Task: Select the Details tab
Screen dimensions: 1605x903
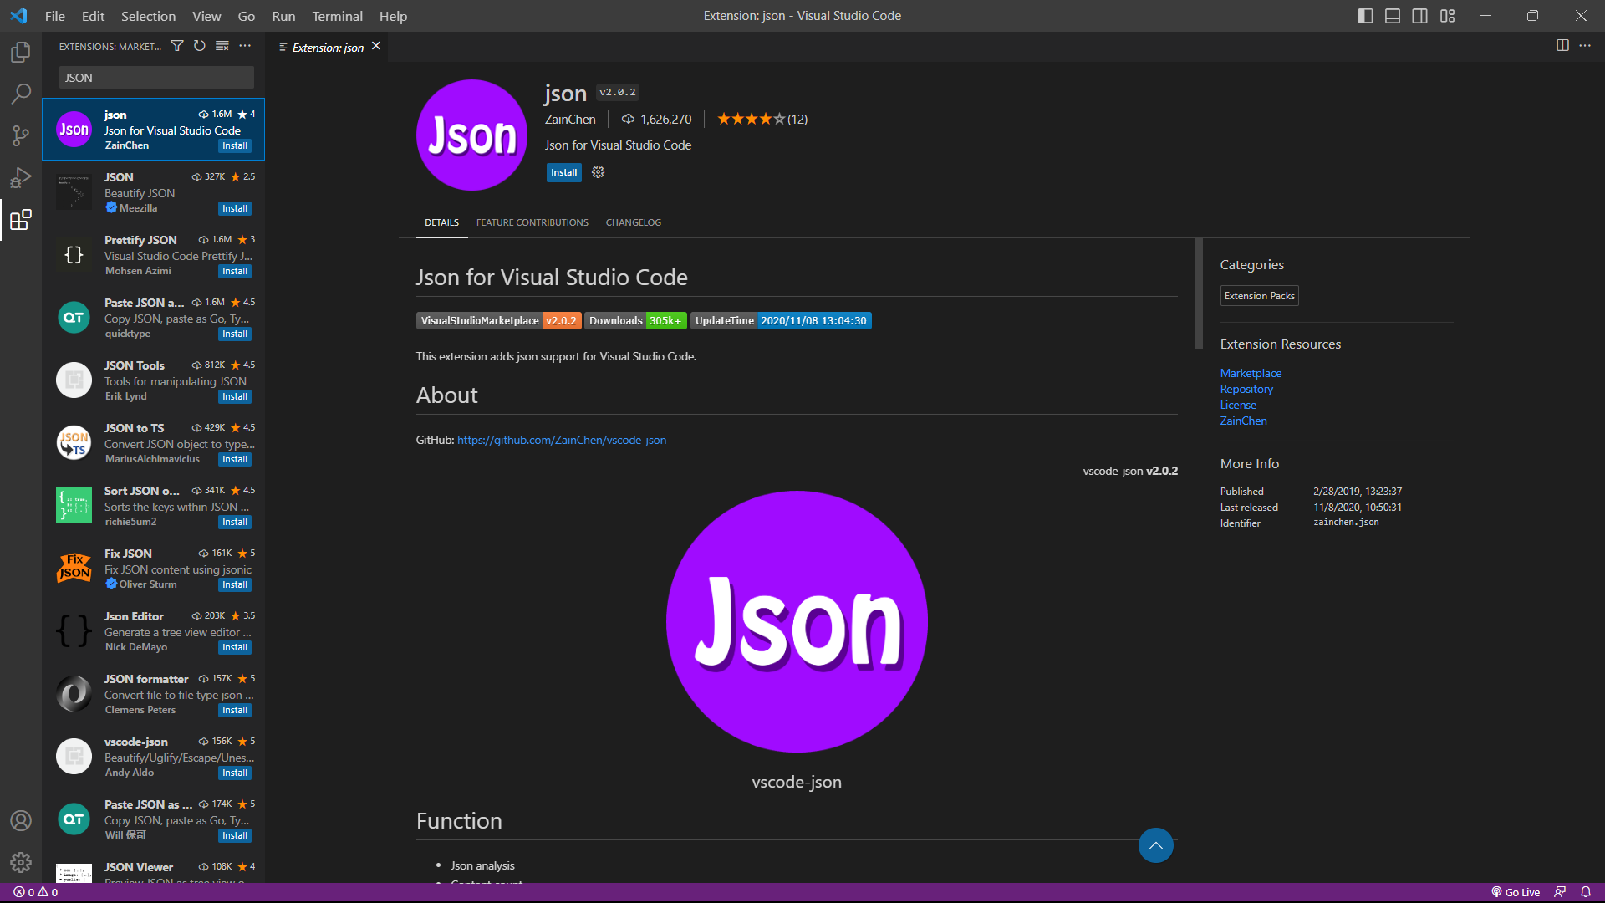Action: point(441,222)
